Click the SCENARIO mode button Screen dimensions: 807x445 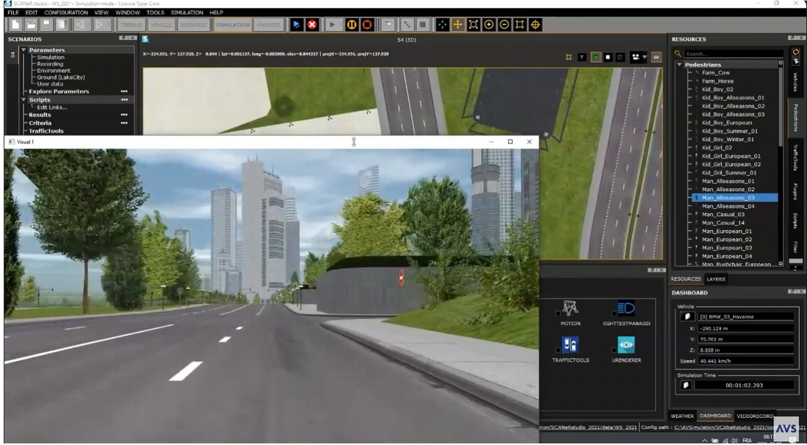coord(193,25)
